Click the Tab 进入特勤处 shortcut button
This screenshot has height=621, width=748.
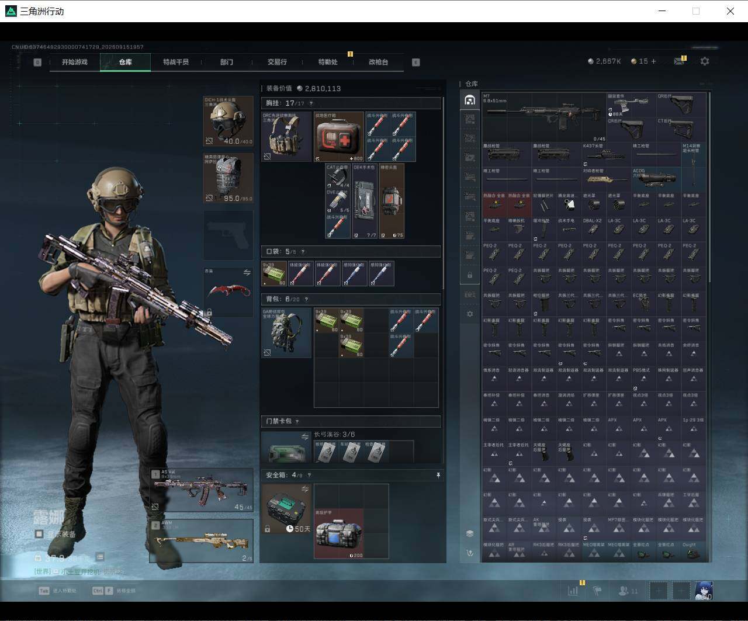[58, 591]
